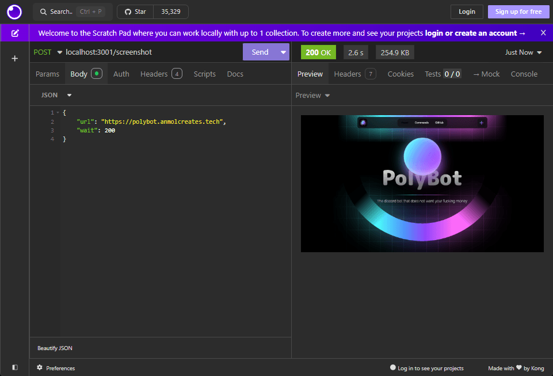This screenshot has width=553, height=376.
Task: Click the PolyBot screenshot in the response preview
Action: pos(422,184)
